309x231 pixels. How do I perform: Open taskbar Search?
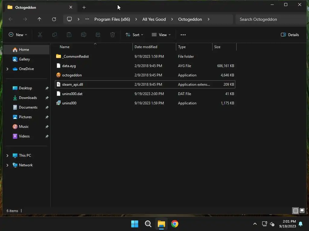(148, 224)
